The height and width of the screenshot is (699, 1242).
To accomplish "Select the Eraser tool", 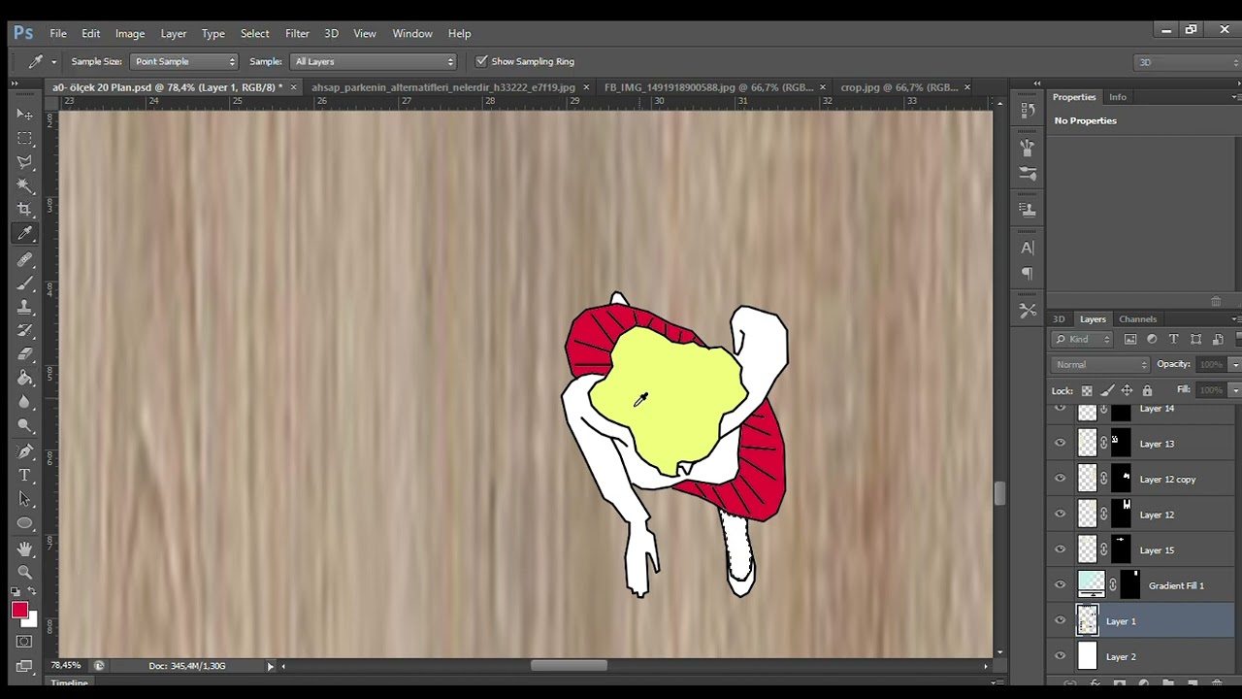I will (24, 354).
